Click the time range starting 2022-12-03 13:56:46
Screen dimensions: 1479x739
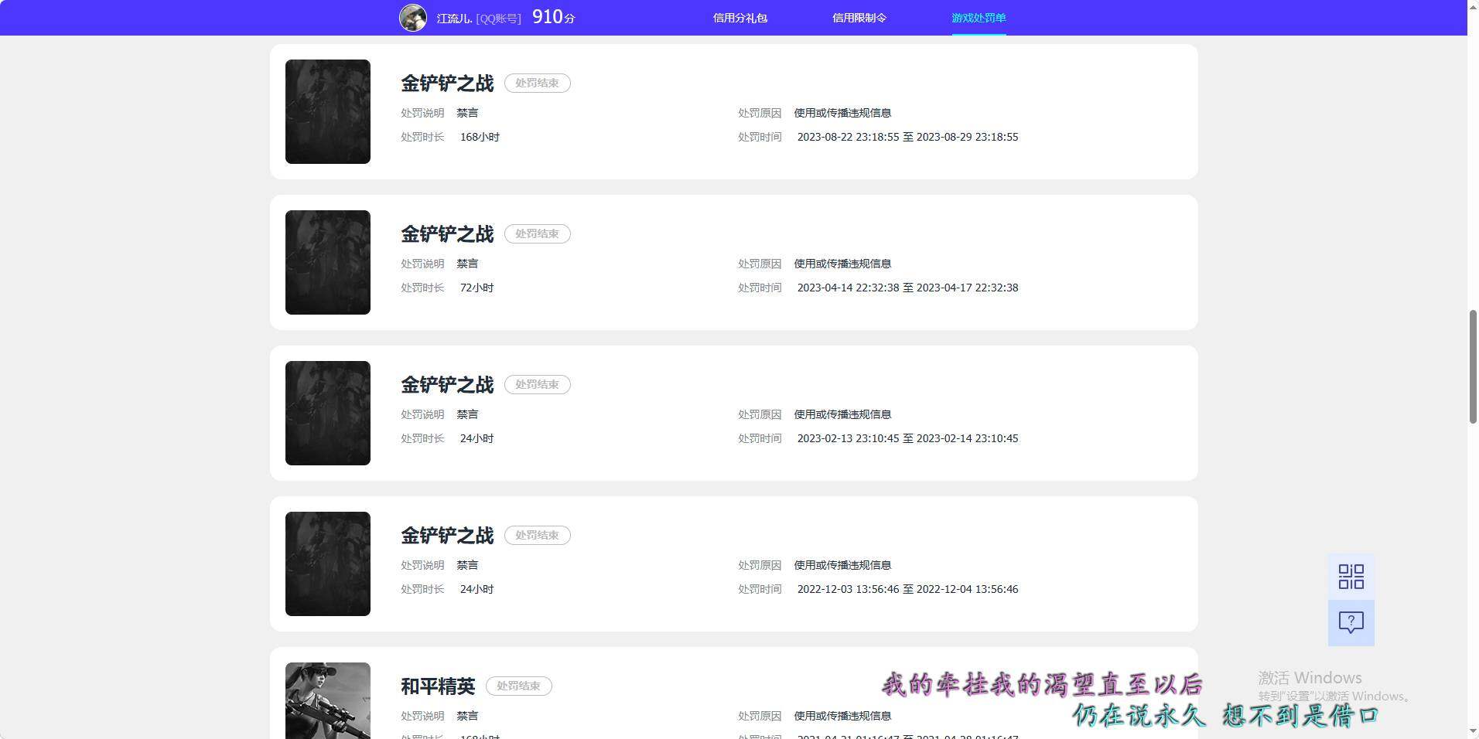pyautogui.click(x=907, y=589)
